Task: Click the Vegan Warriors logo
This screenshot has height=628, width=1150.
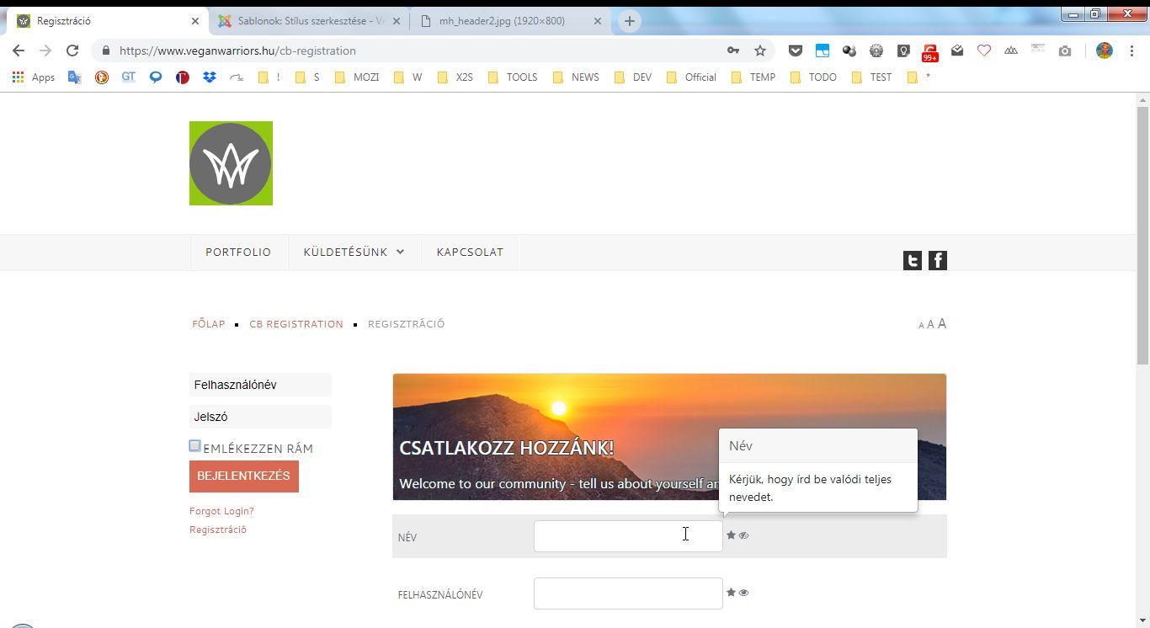Action: click(231, 163)
